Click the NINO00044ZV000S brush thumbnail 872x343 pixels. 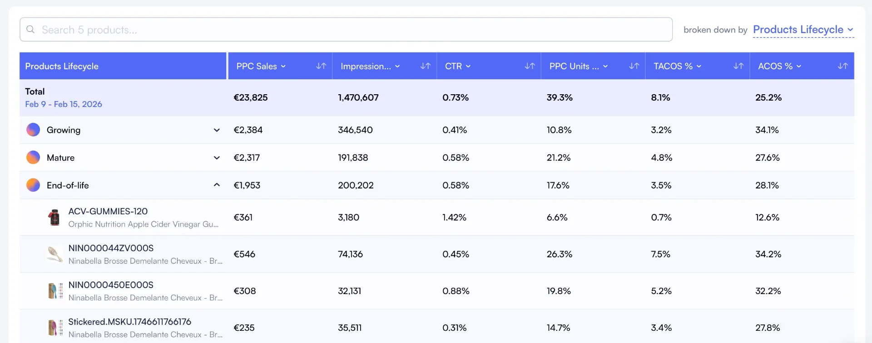pos(55,254)
